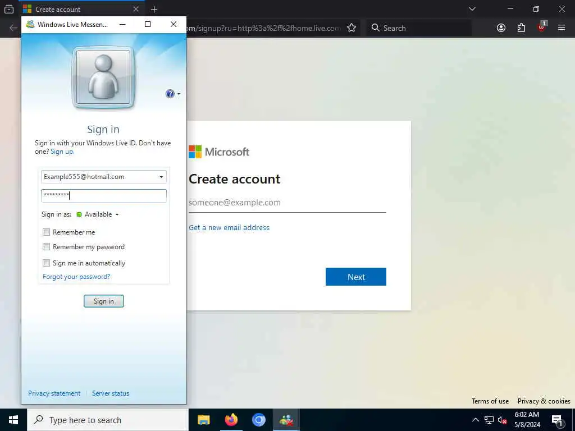Click the green Available status indicator
The image size is (575, 431).
click(x=79, y=214)
